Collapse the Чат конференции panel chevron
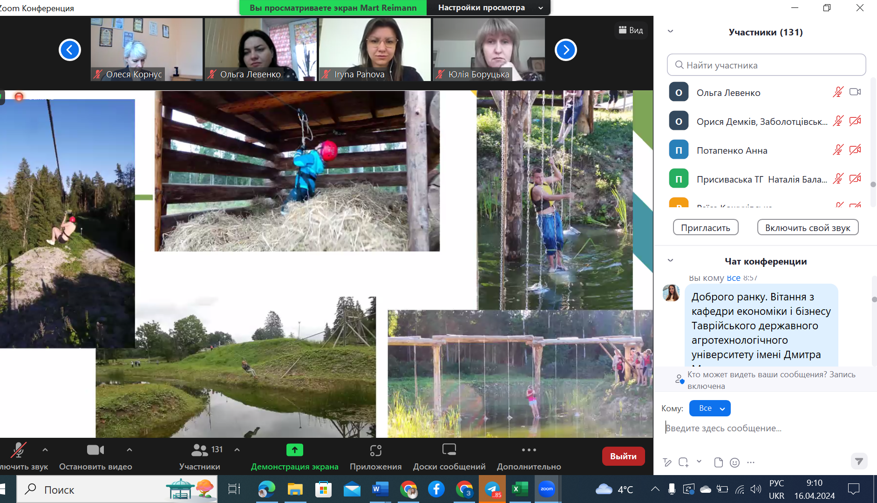The image size is (877, 503). pyautogui.click(x=671, y=260)
